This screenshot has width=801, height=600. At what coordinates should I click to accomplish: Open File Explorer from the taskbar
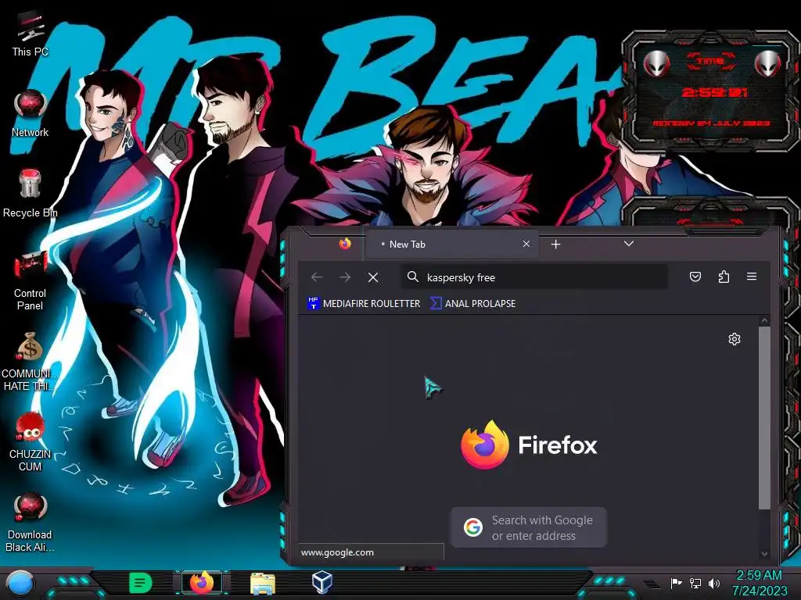point(263,583)
